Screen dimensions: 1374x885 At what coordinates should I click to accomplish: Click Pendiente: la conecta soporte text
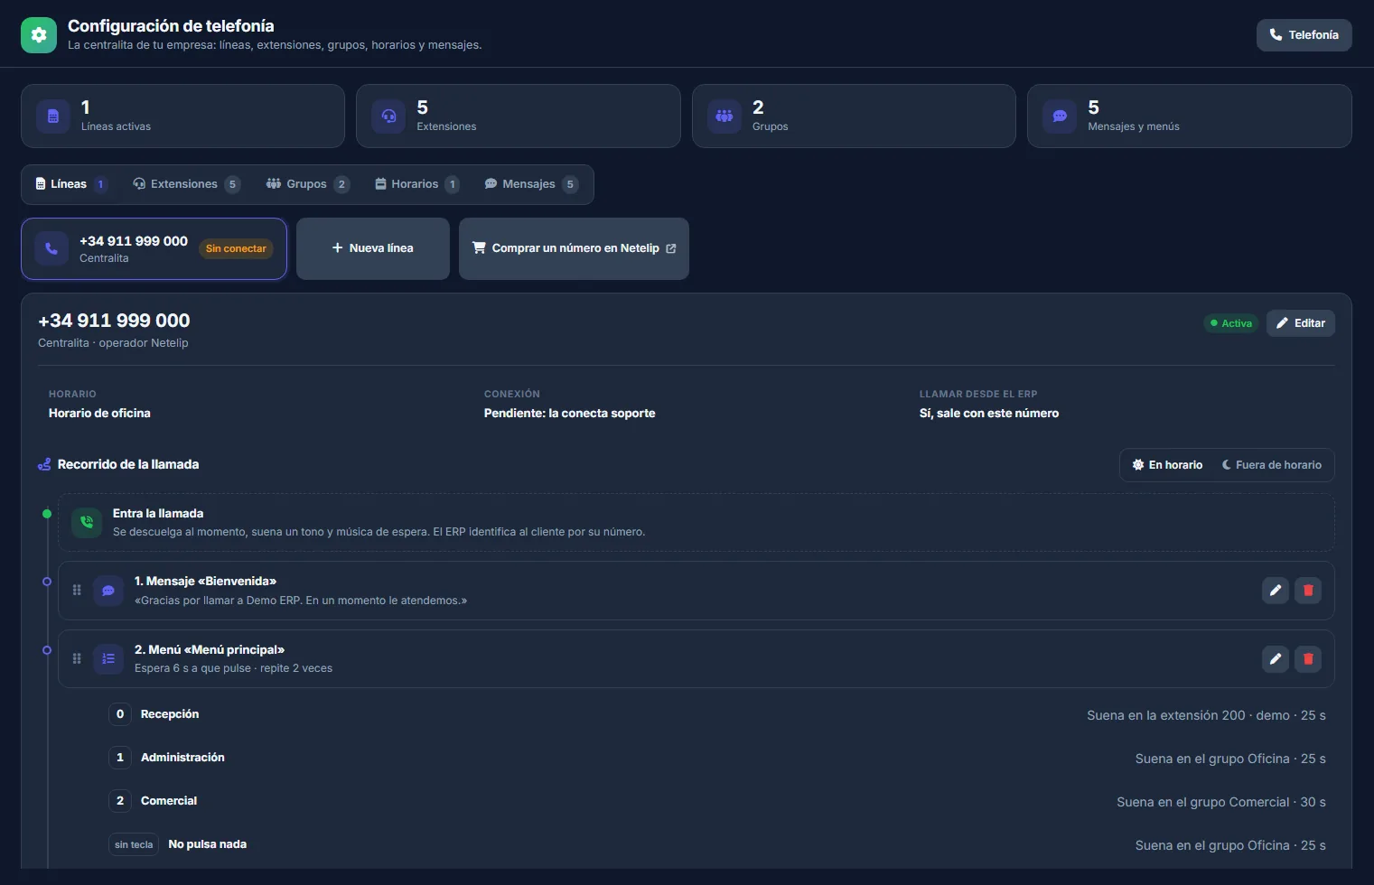[x=570, y=414]
